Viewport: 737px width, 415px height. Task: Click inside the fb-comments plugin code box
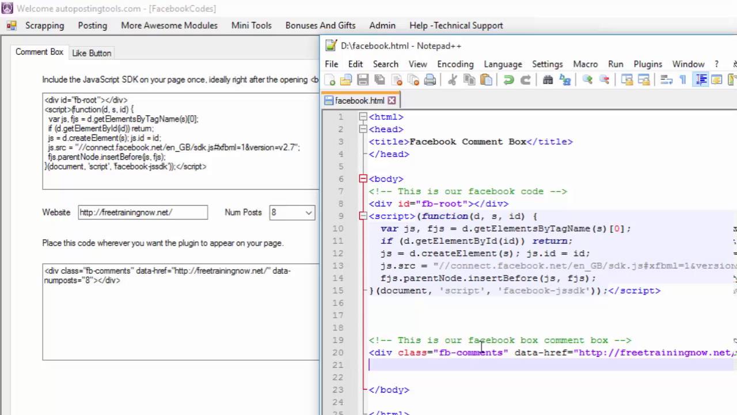point(180,312)
